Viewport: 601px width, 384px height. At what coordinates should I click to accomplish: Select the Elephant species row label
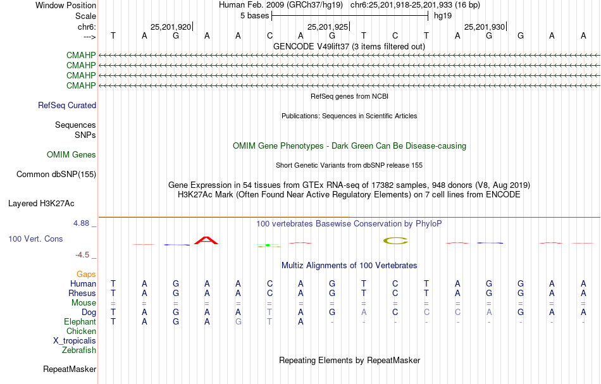(80, 322)
